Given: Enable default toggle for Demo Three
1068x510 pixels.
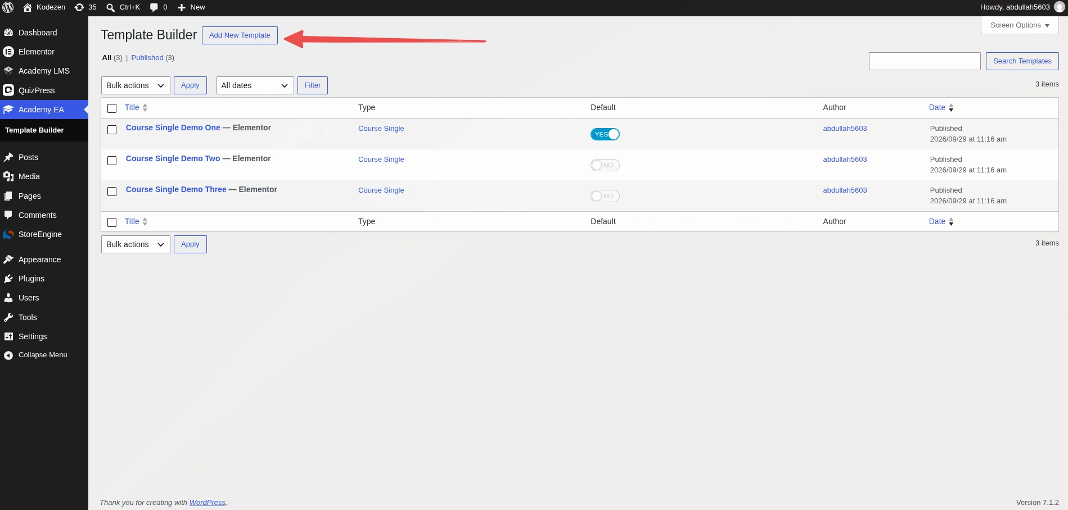Looking at the screenshot, I should tap(605, 196).
